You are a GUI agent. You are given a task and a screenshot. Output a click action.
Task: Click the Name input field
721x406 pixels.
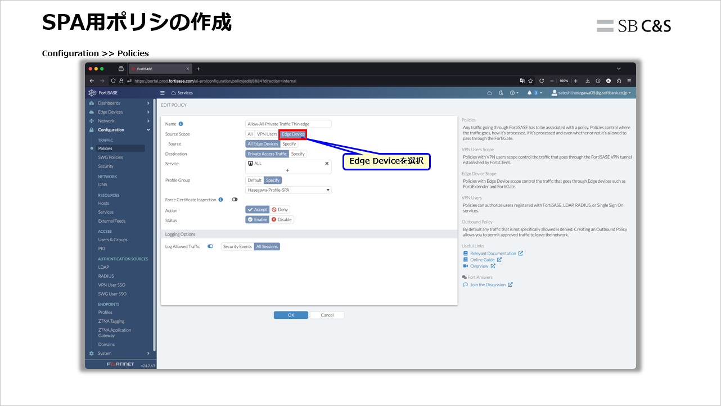289,124
